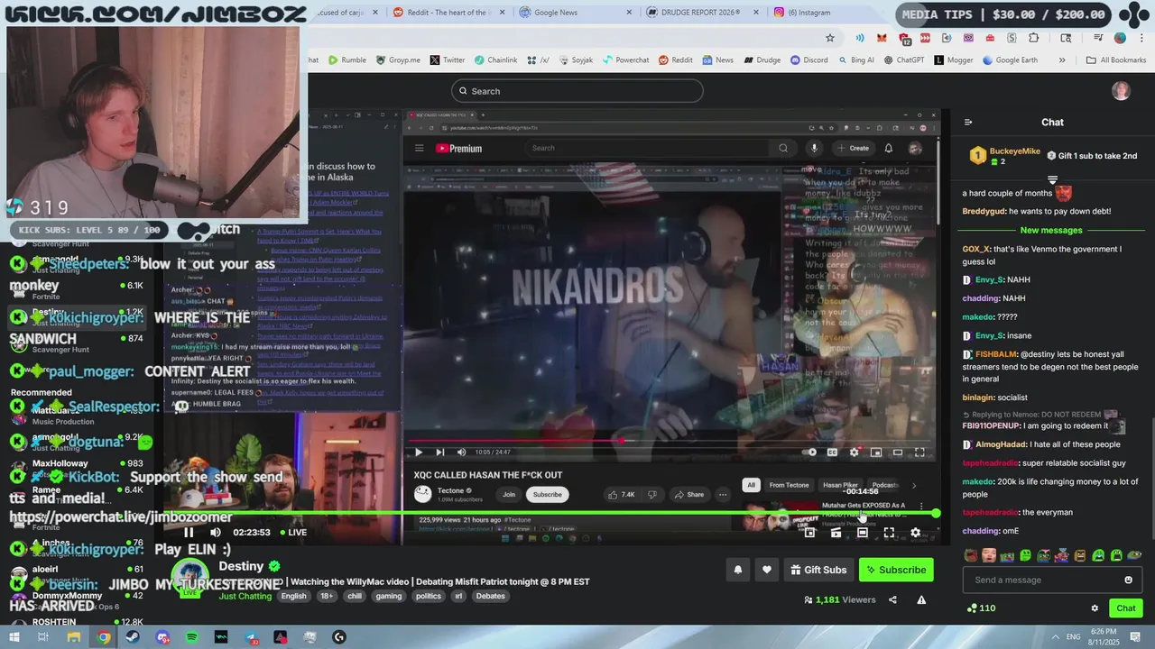Open Spotify on taskbar
The width and height of the screenshot is (1155, 649).
[192, 637]
